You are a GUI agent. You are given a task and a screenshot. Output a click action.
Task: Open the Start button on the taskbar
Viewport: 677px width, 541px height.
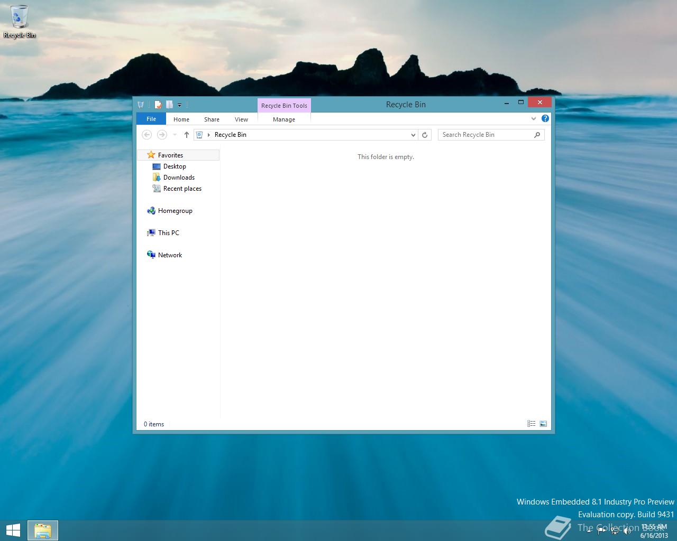coord(13,530)
